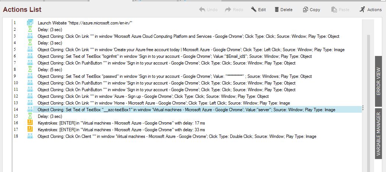Click the Delete trash icon
This screenshot has height=172, width=386.
tap(277, 10)
